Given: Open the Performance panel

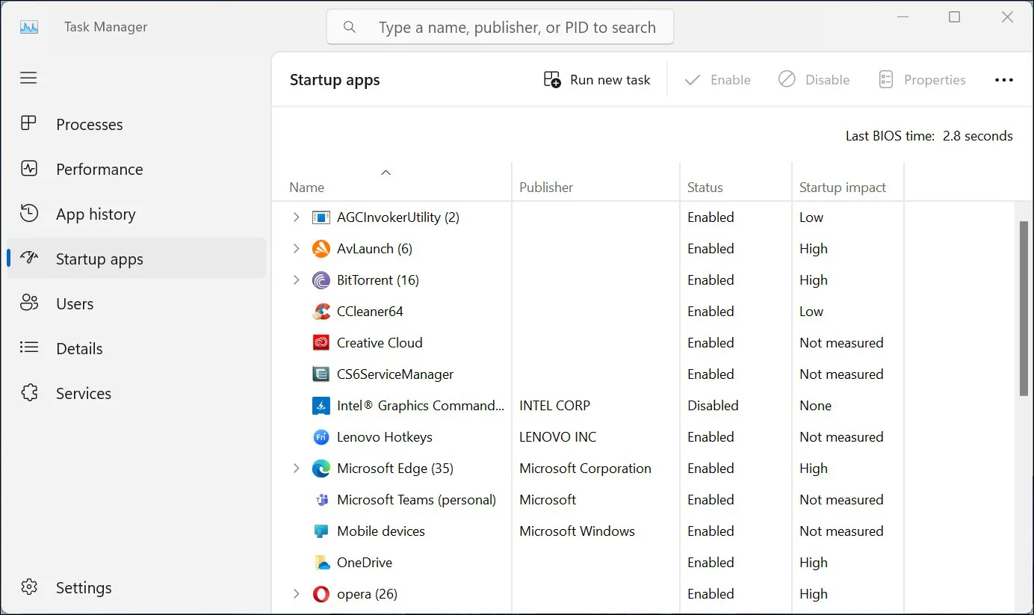Looking at the screenshot, I should coord(28,169).
